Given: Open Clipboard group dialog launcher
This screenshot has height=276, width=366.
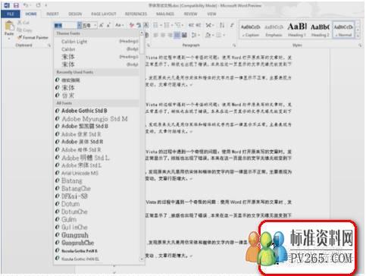Looking at the screenshot, I should [x=49, y=45].
